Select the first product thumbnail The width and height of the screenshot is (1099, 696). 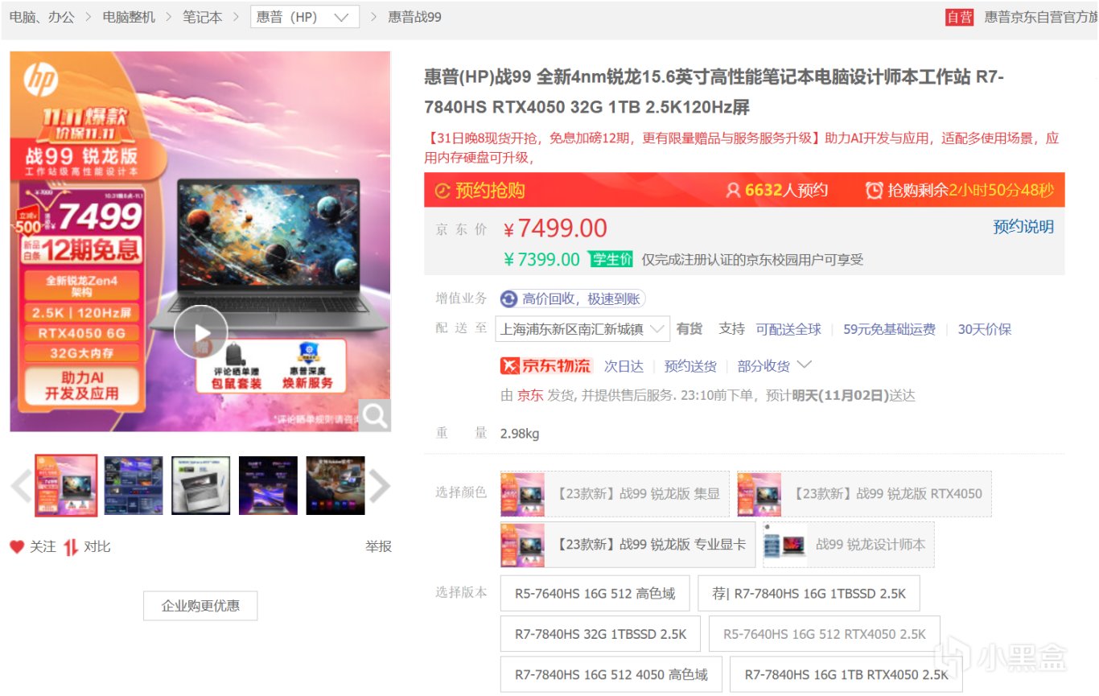pos(66,485)
